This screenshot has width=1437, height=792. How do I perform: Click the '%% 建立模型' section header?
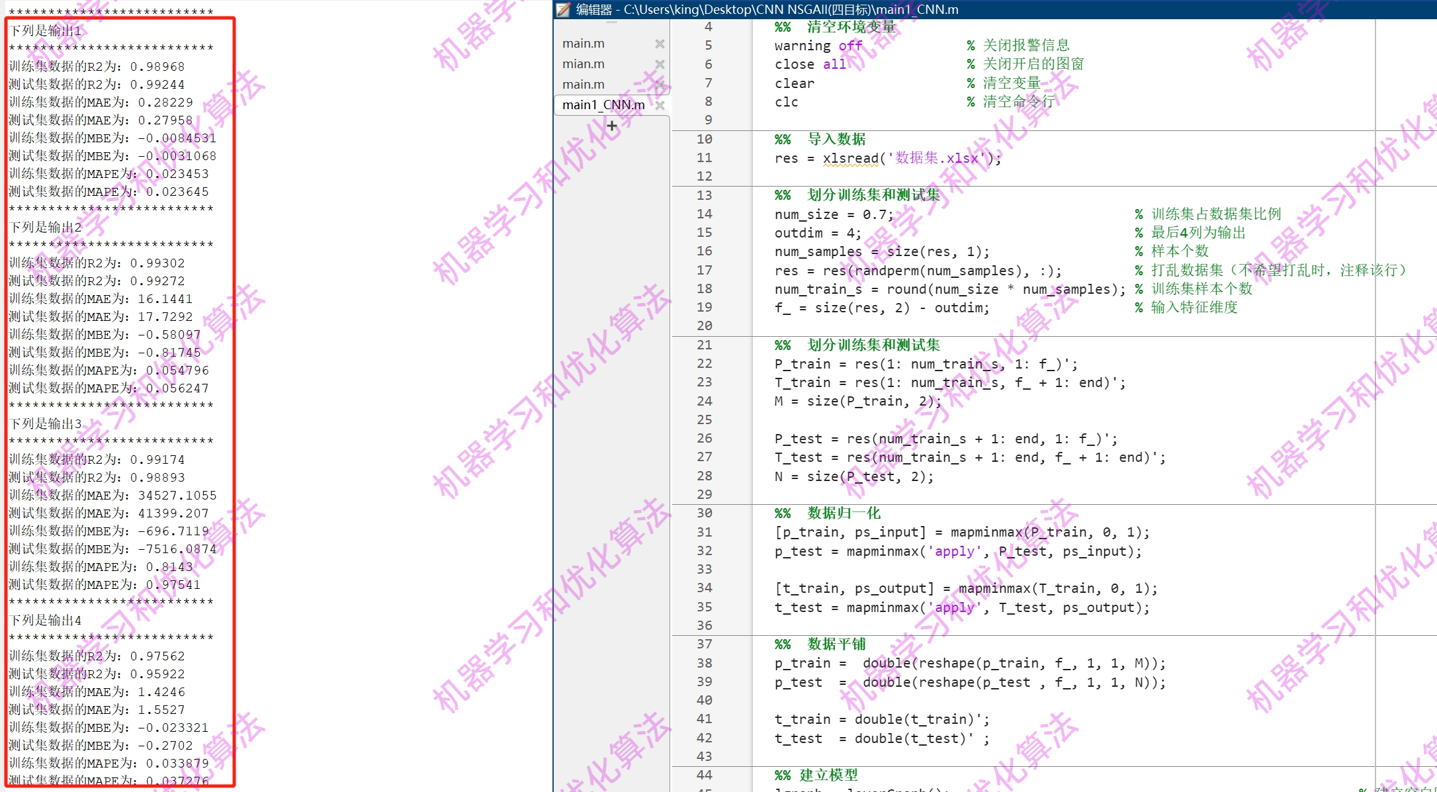pyautogui.click(x=816, y=775)
